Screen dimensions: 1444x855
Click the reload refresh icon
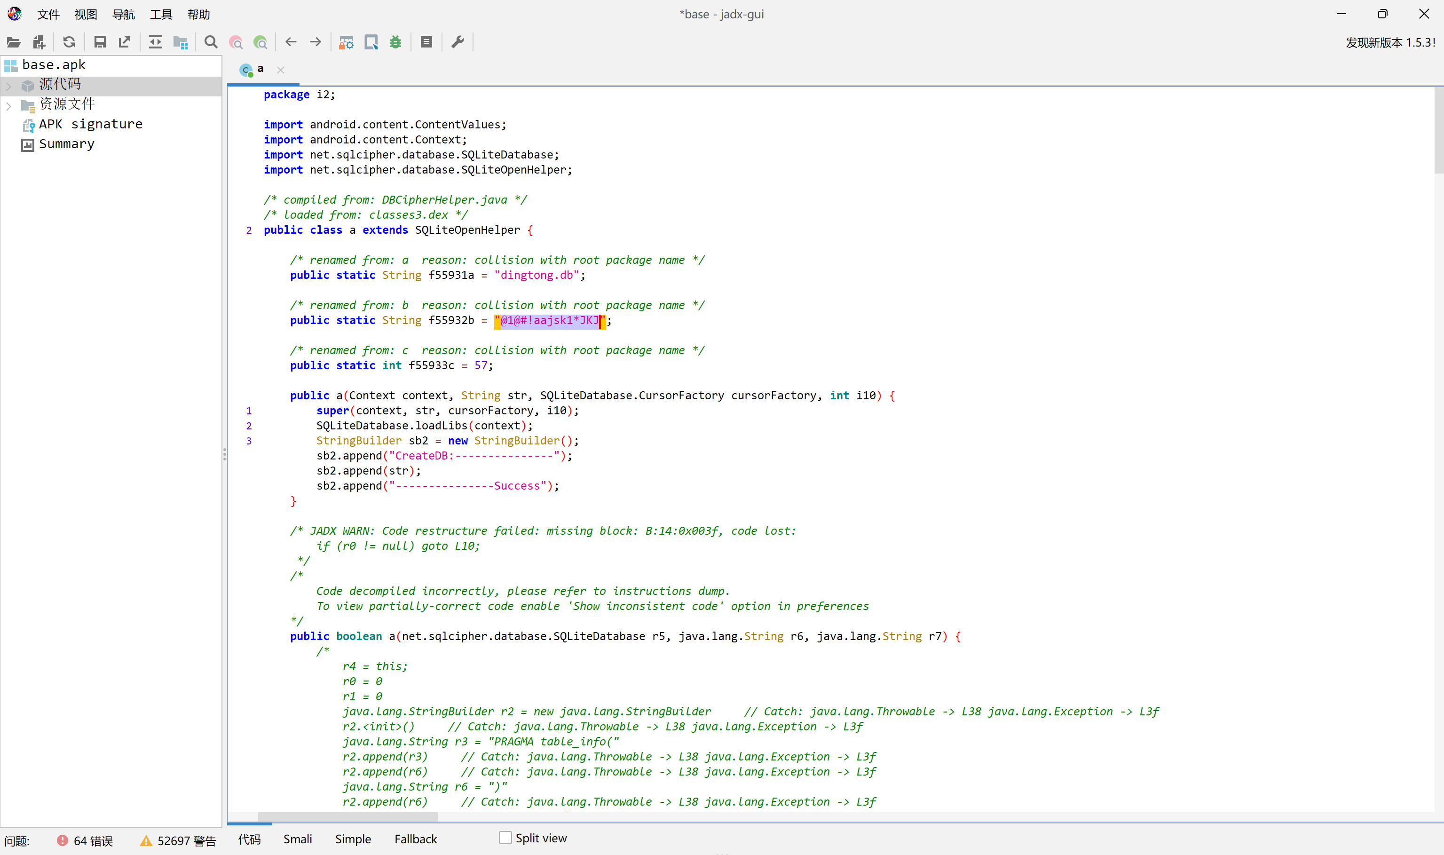[69, 42]
